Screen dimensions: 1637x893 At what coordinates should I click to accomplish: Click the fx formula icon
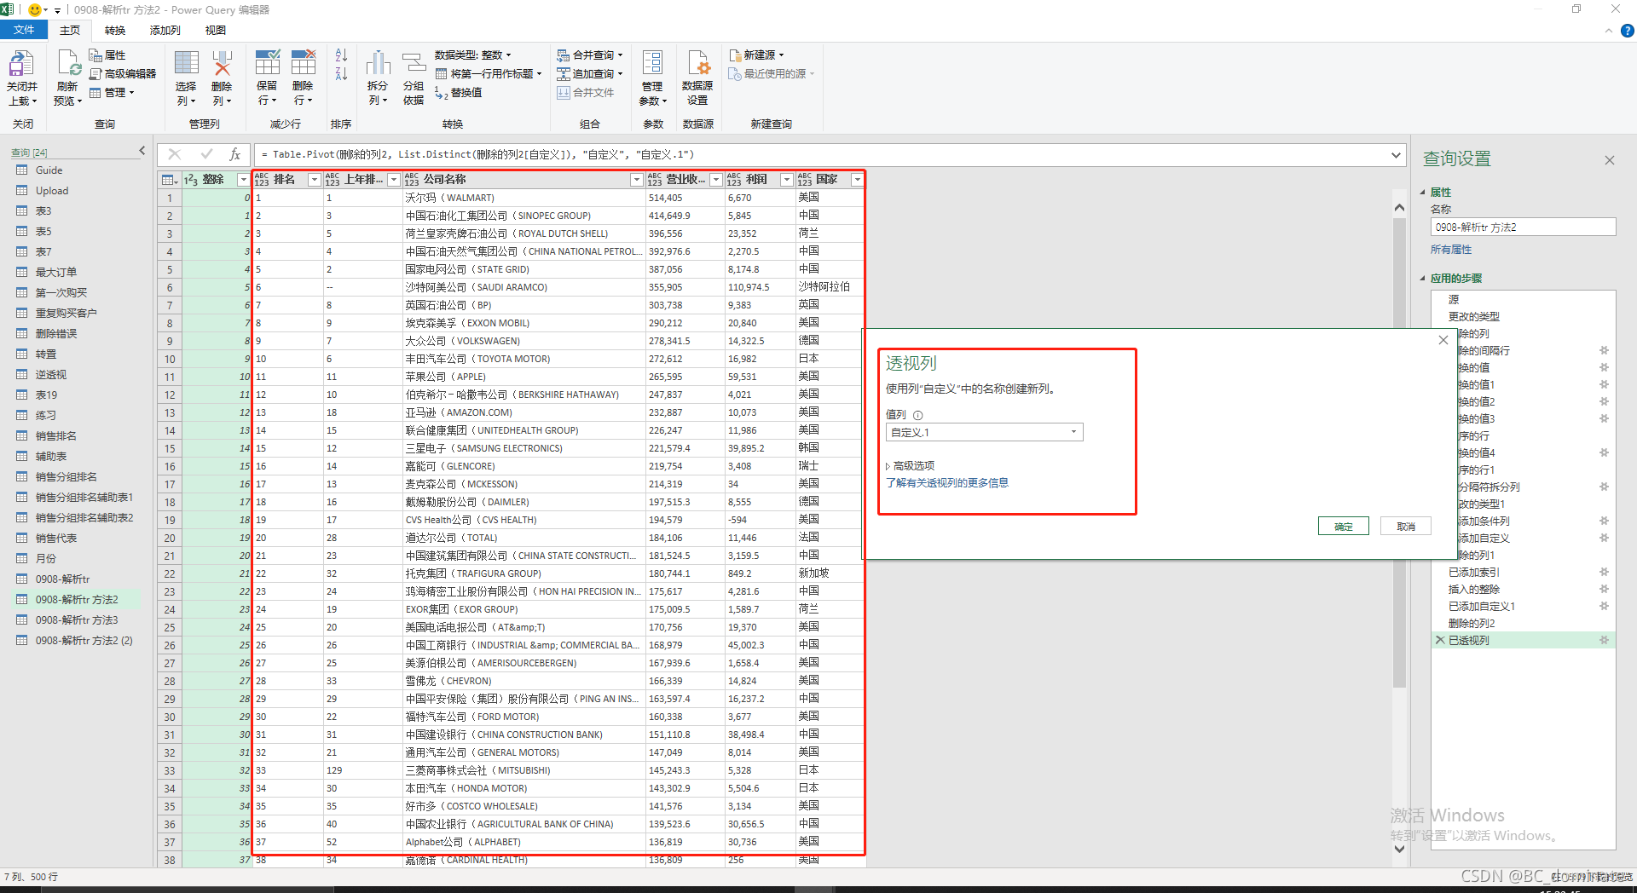[x=234, y=154]
